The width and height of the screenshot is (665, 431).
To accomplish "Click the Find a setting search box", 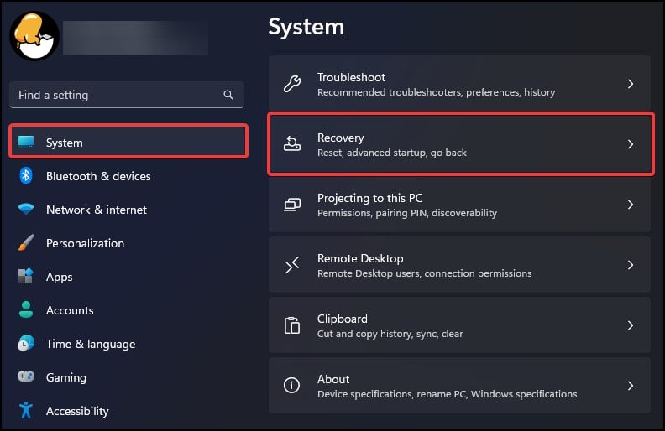I will tap(118, 95).
